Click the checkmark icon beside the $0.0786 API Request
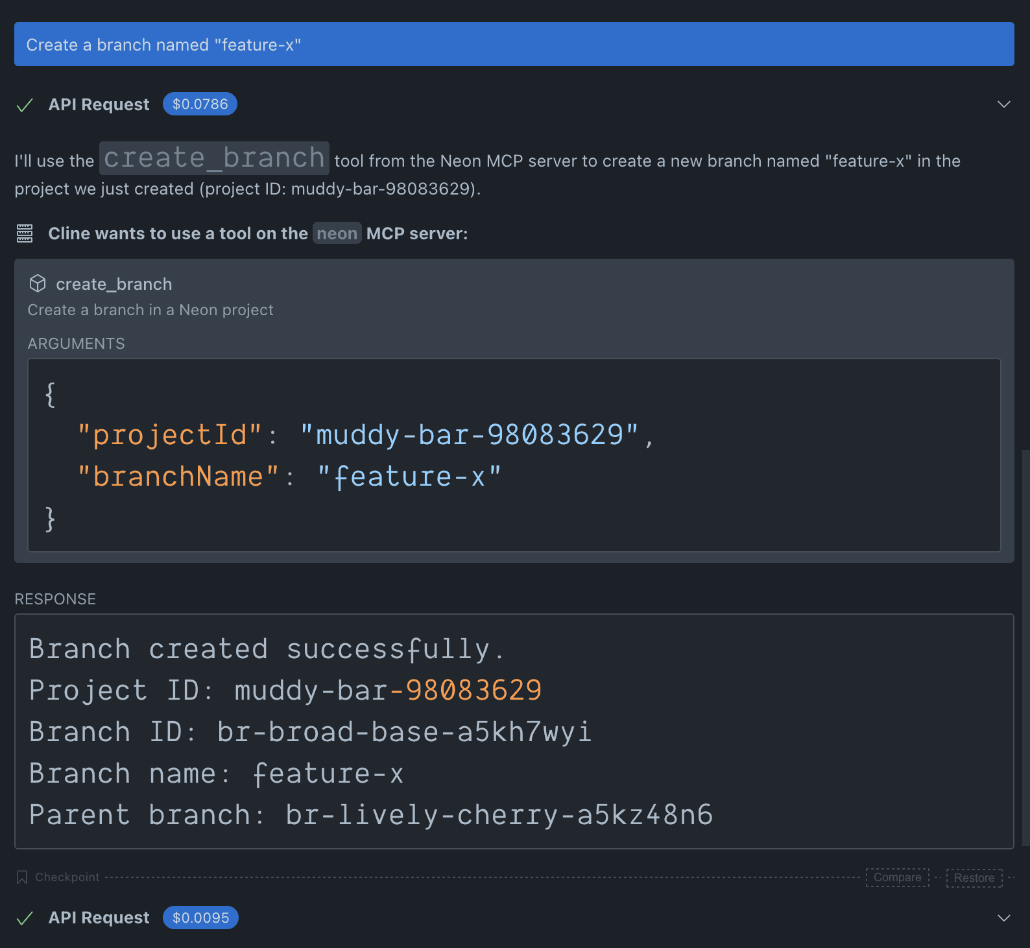 (x=25, y=105)
